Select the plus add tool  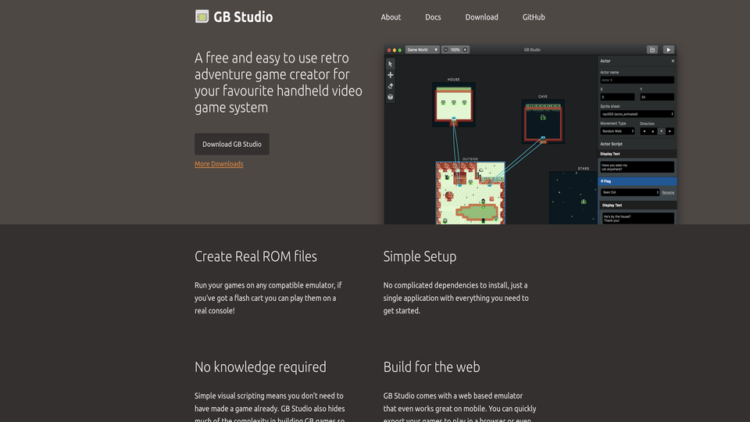tap(391, 75)
